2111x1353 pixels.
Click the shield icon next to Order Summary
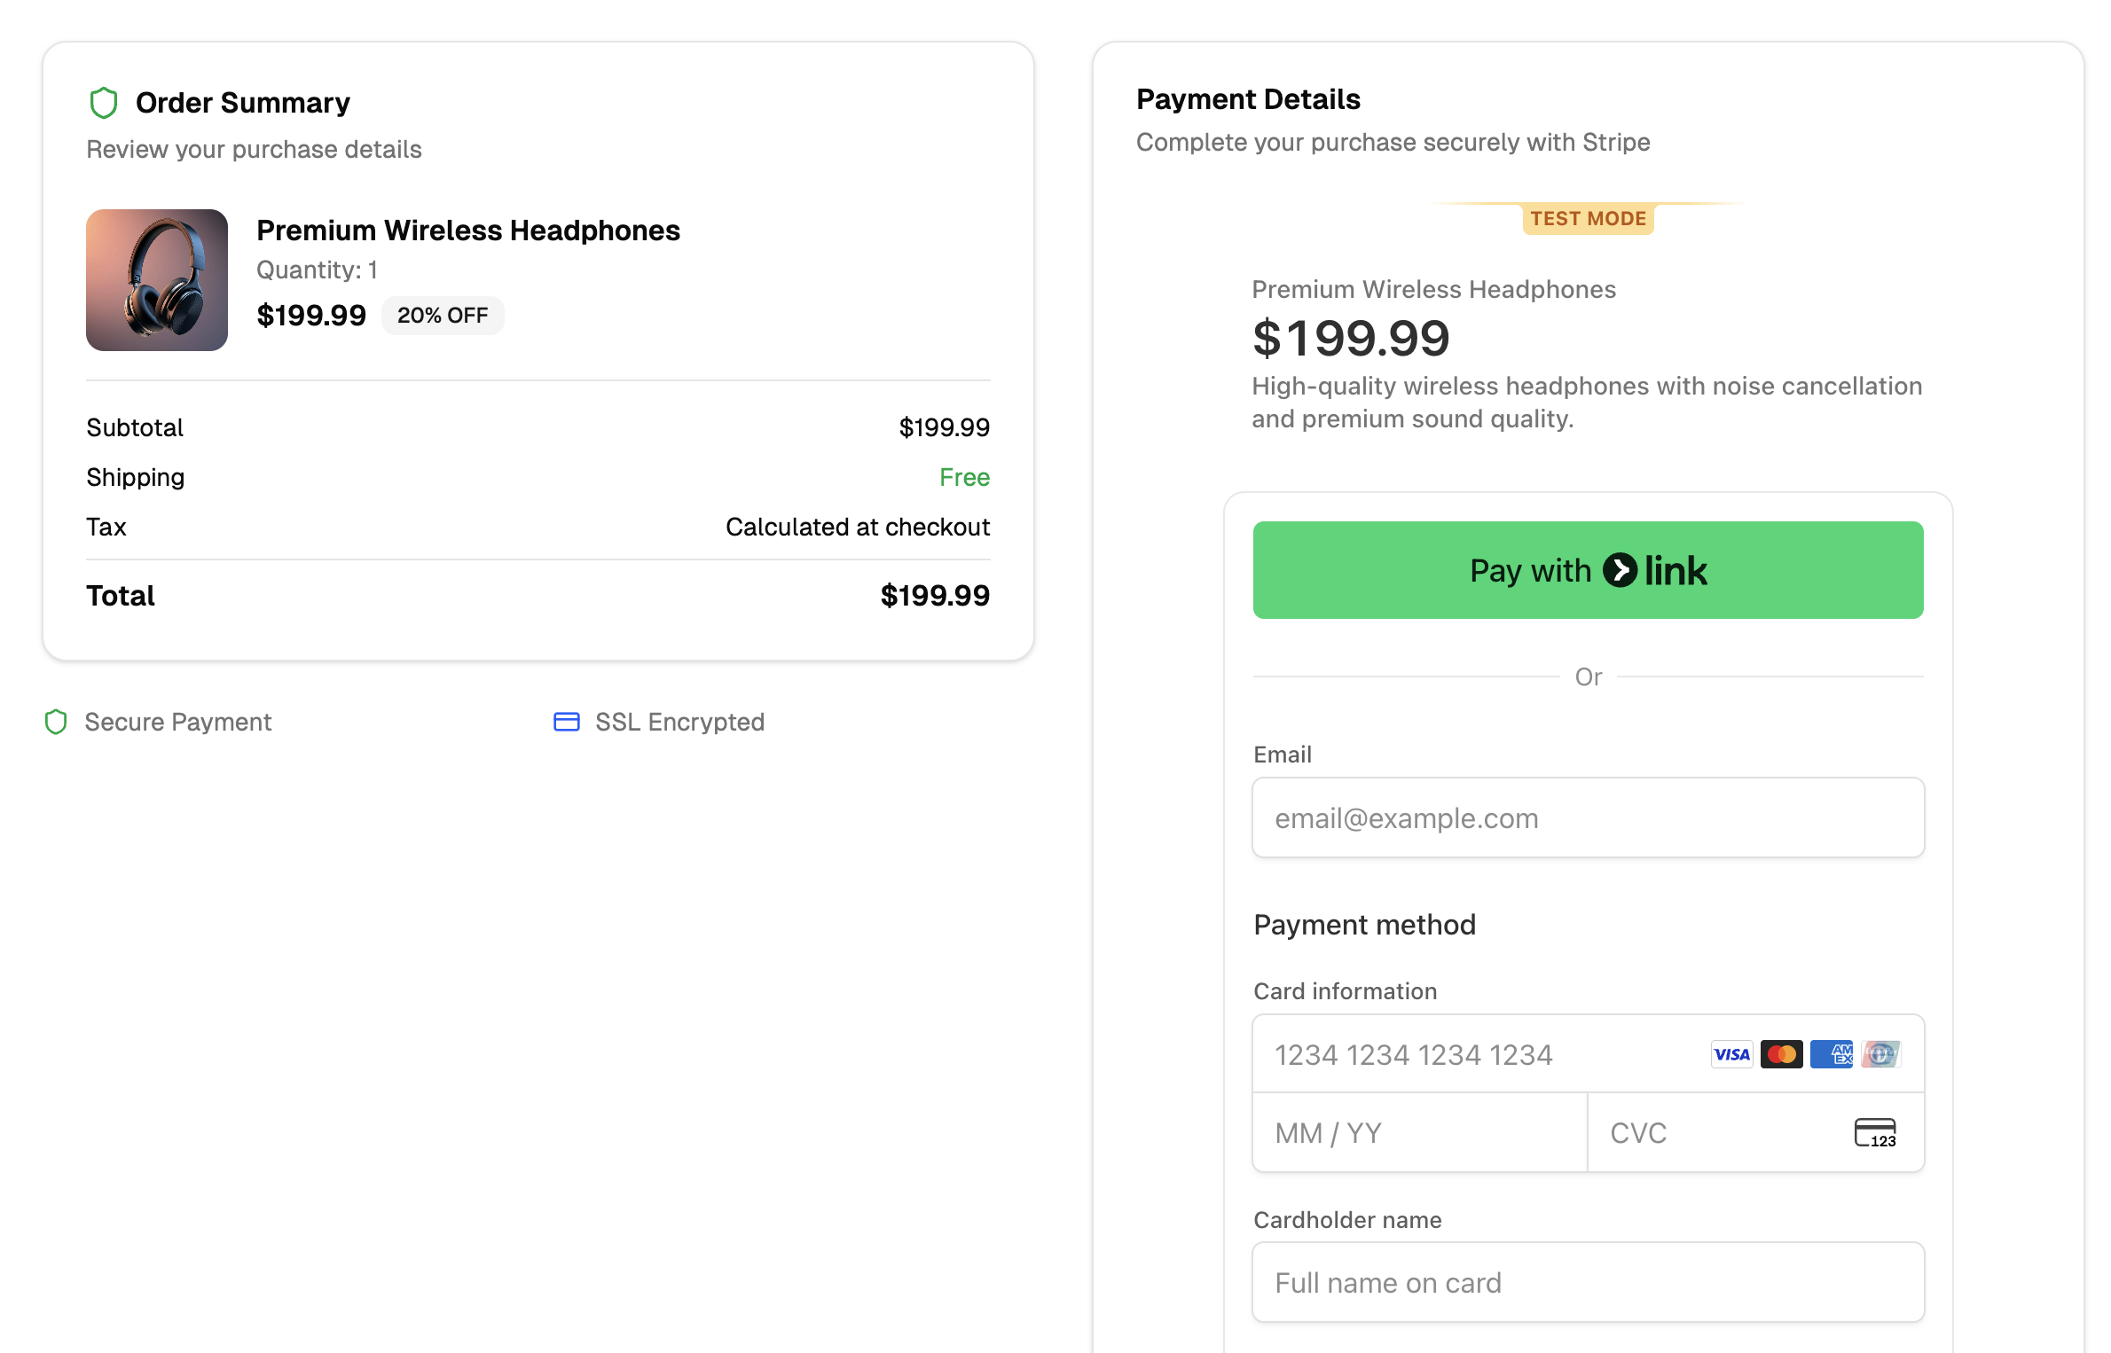click(104, 102)
